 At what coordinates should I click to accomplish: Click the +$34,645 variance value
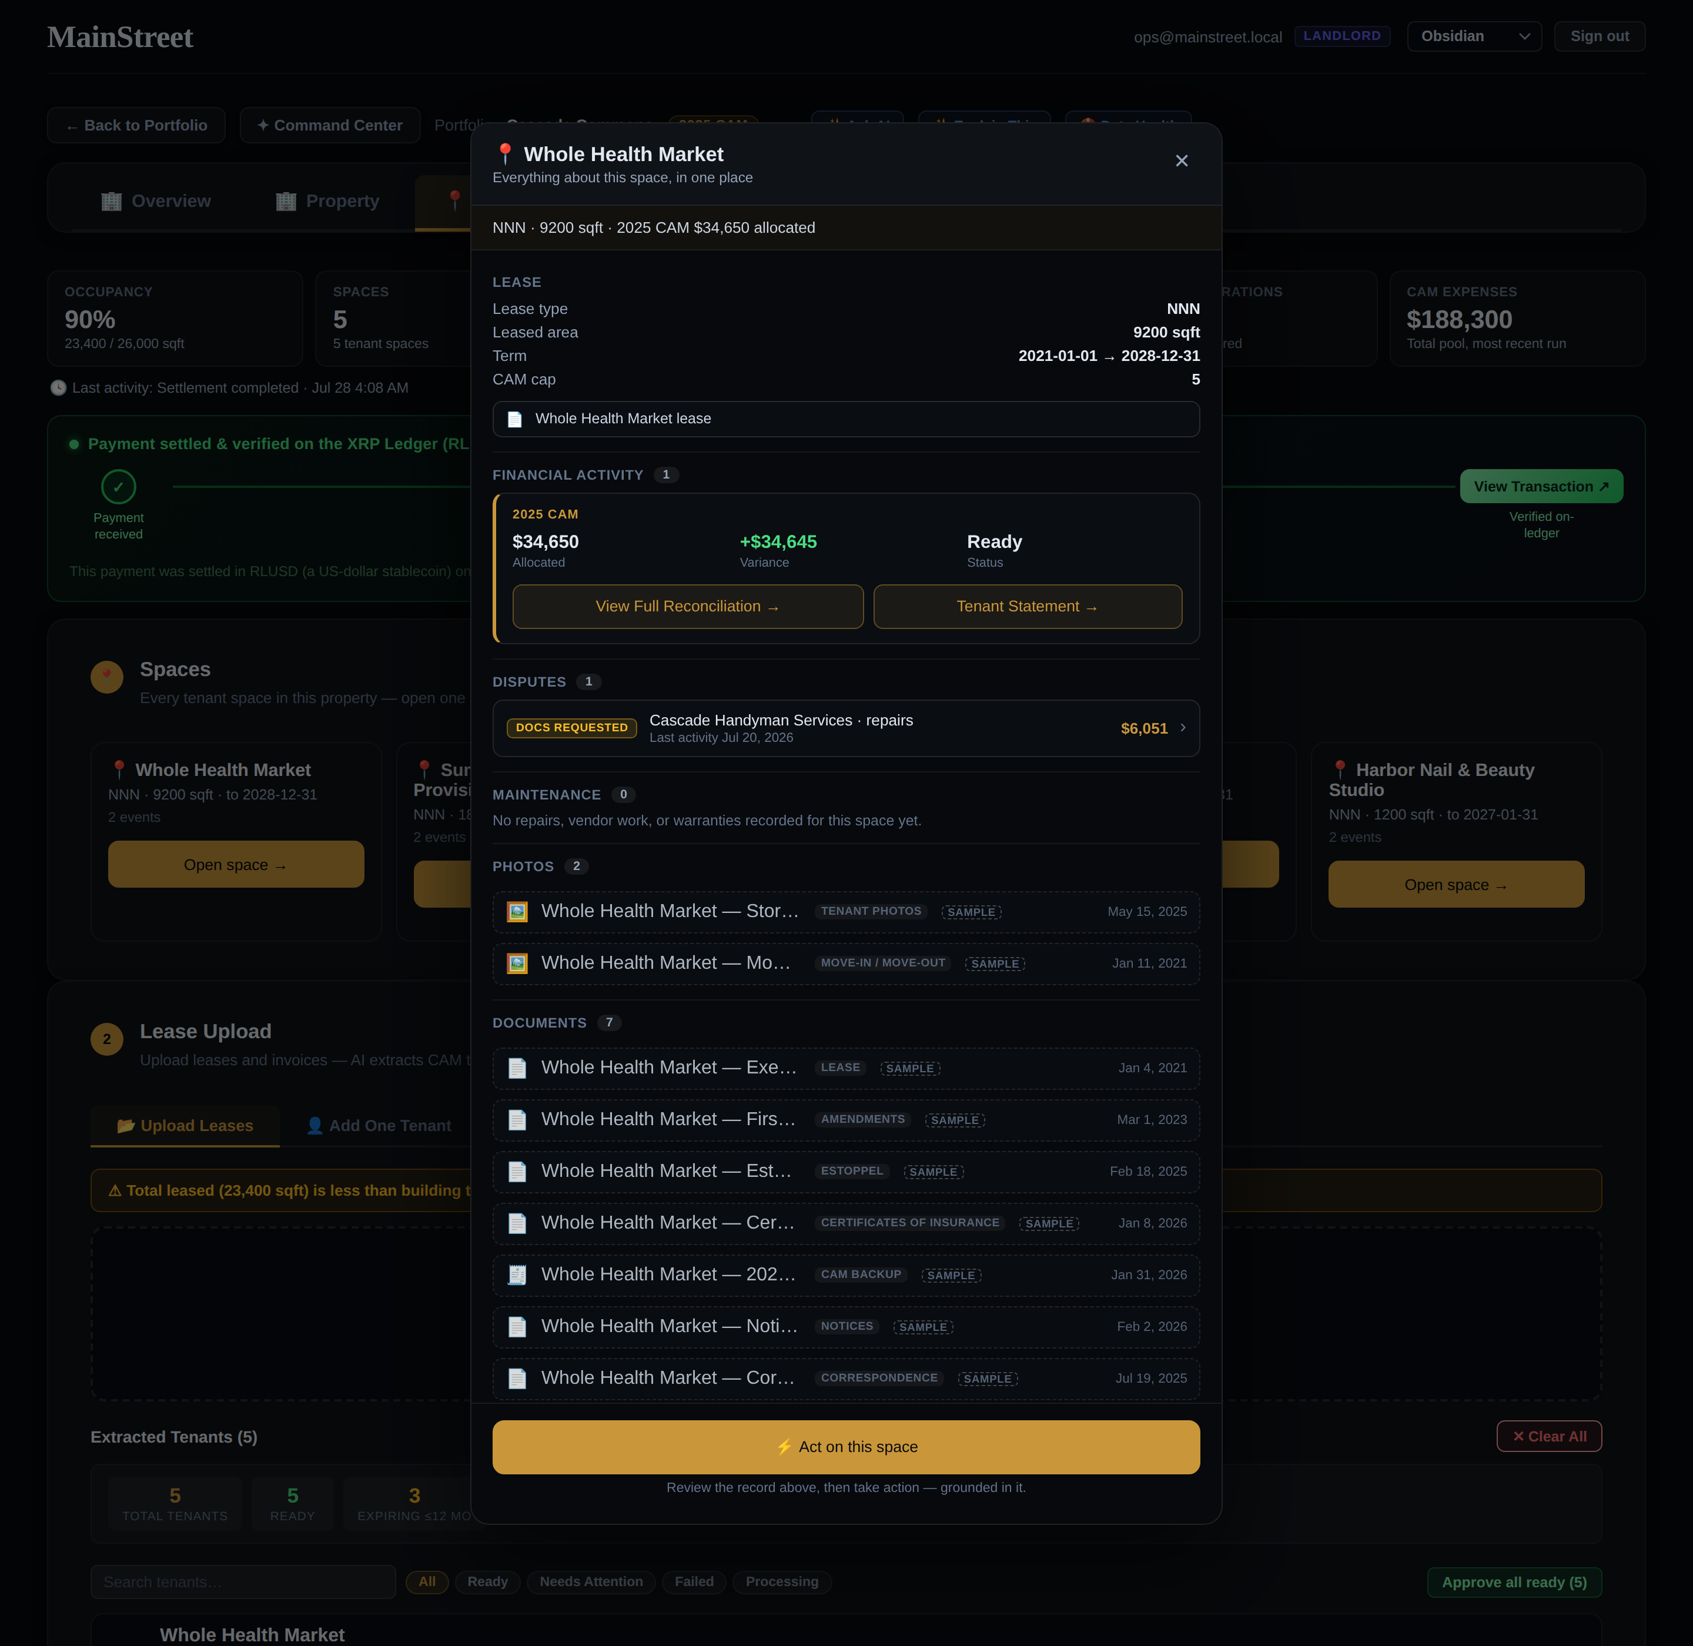click(x=778, y=542)
